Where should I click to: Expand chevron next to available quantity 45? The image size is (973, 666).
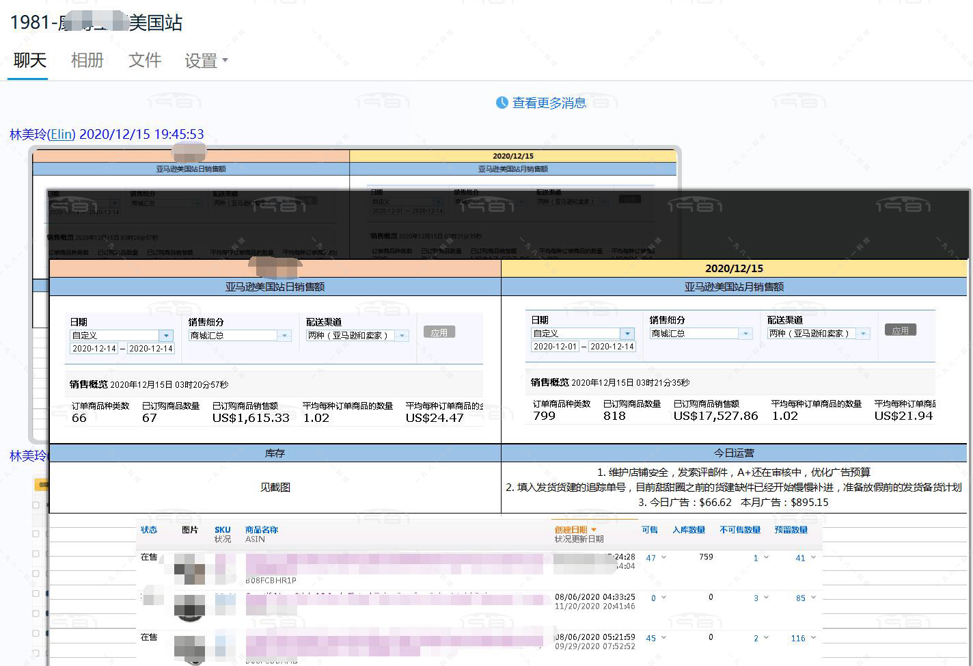tap(663, 638)
